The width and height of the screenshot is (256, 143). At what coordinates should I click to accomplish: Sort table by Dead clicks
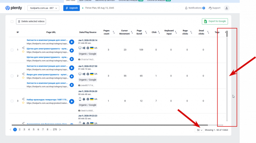tap(208, 32)
